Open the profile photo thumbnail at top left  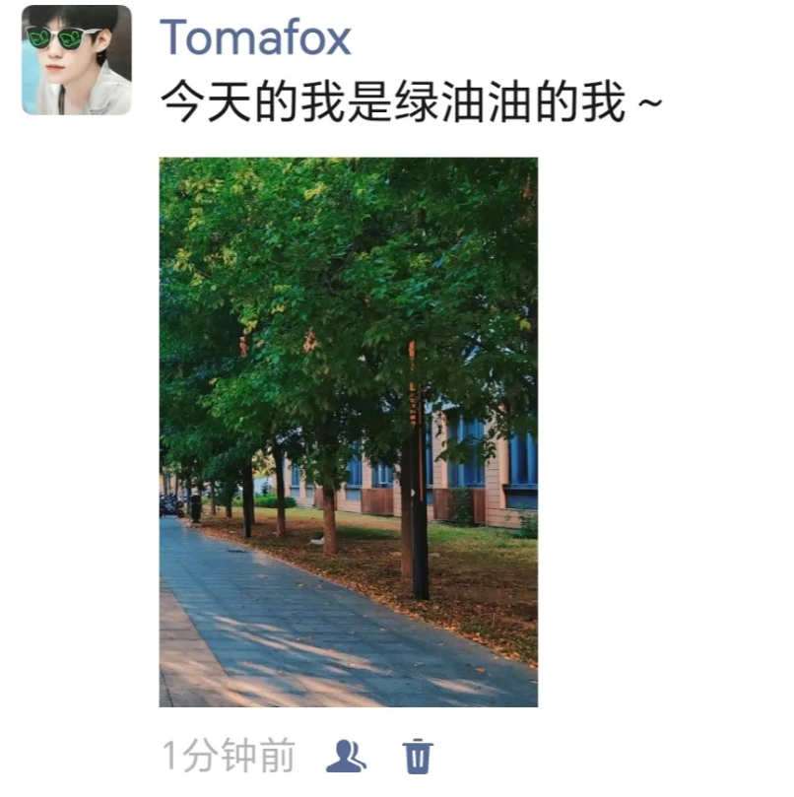point(77,60)
